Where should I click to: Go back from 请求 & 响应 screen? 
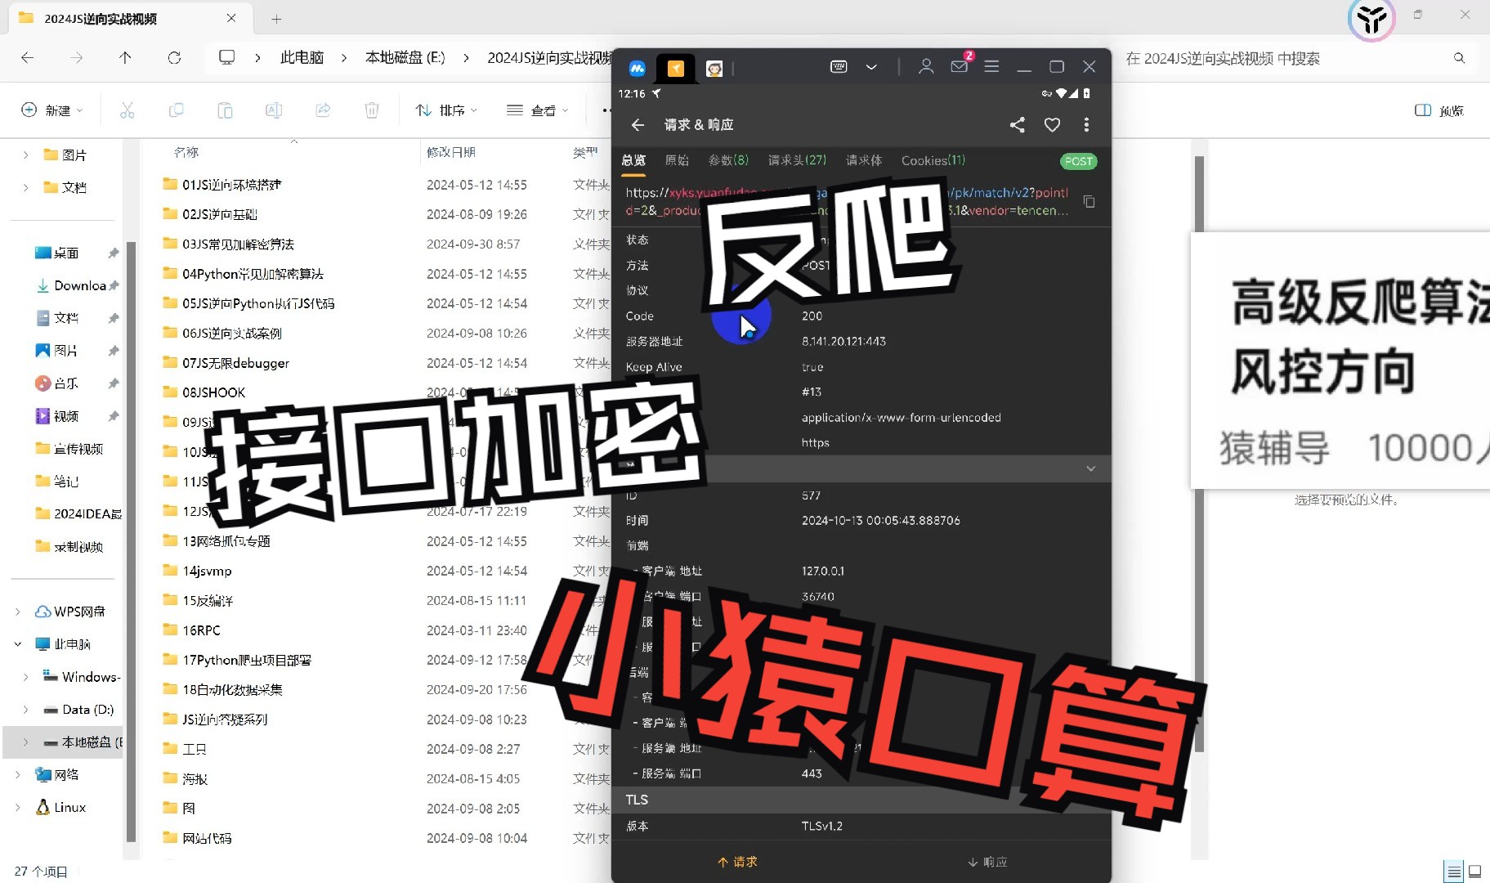[x=638, y=124]
